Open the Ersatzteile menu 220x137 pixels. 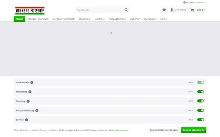(x=85, y=19)
